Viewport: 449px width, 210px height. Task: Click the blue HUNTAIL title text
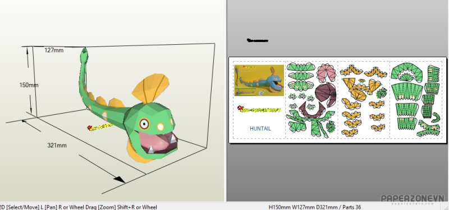tap(260, 129)
